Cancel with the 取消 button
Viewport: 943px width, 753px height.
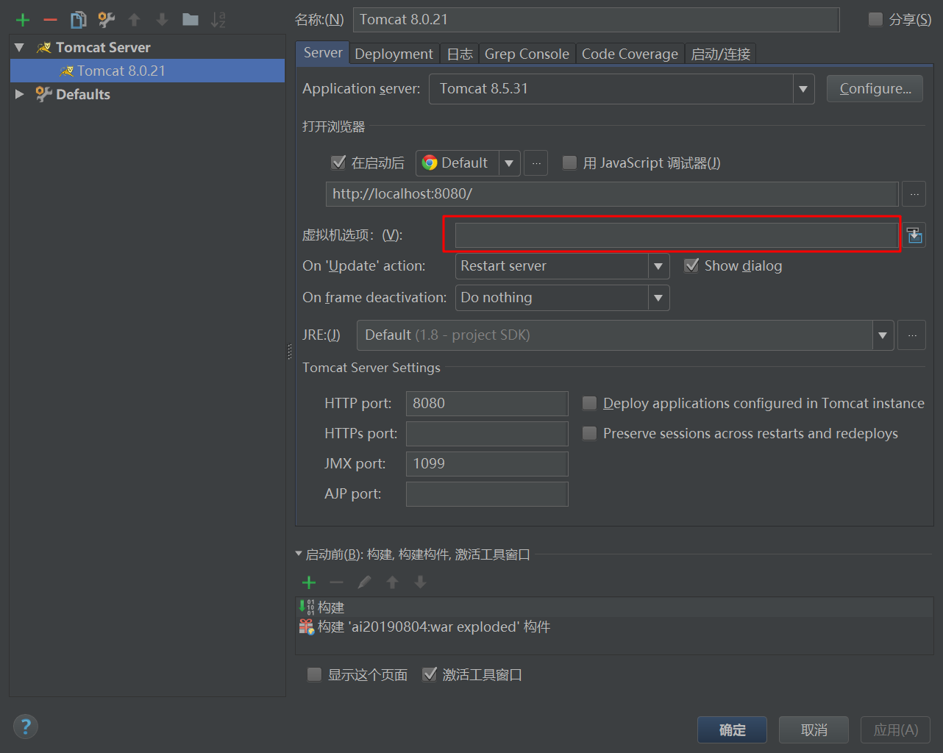pos(814,730)
